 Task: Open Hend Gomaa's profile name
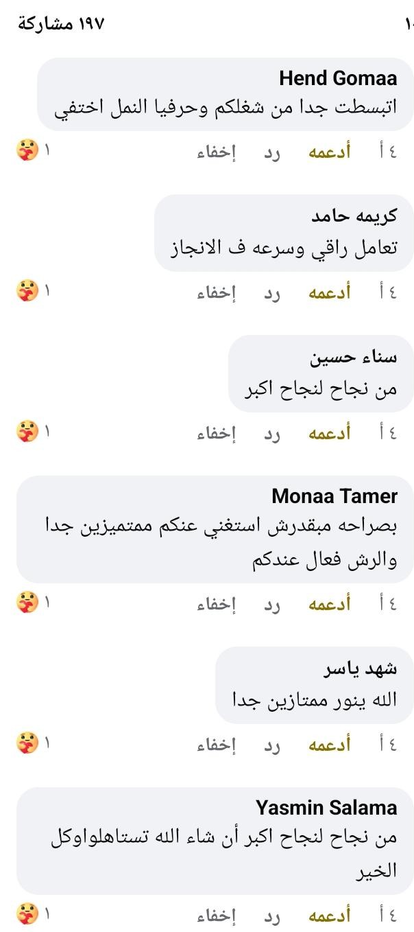tap(338, 78)
